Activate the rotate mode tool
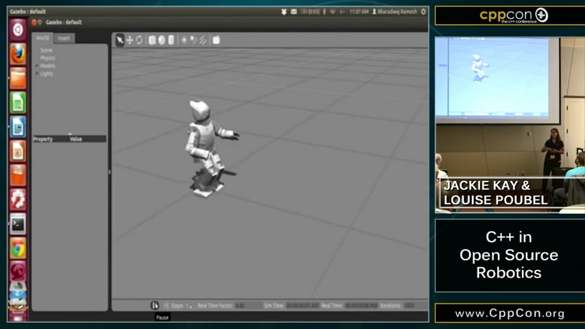585x329 pixels. [139, 40]
